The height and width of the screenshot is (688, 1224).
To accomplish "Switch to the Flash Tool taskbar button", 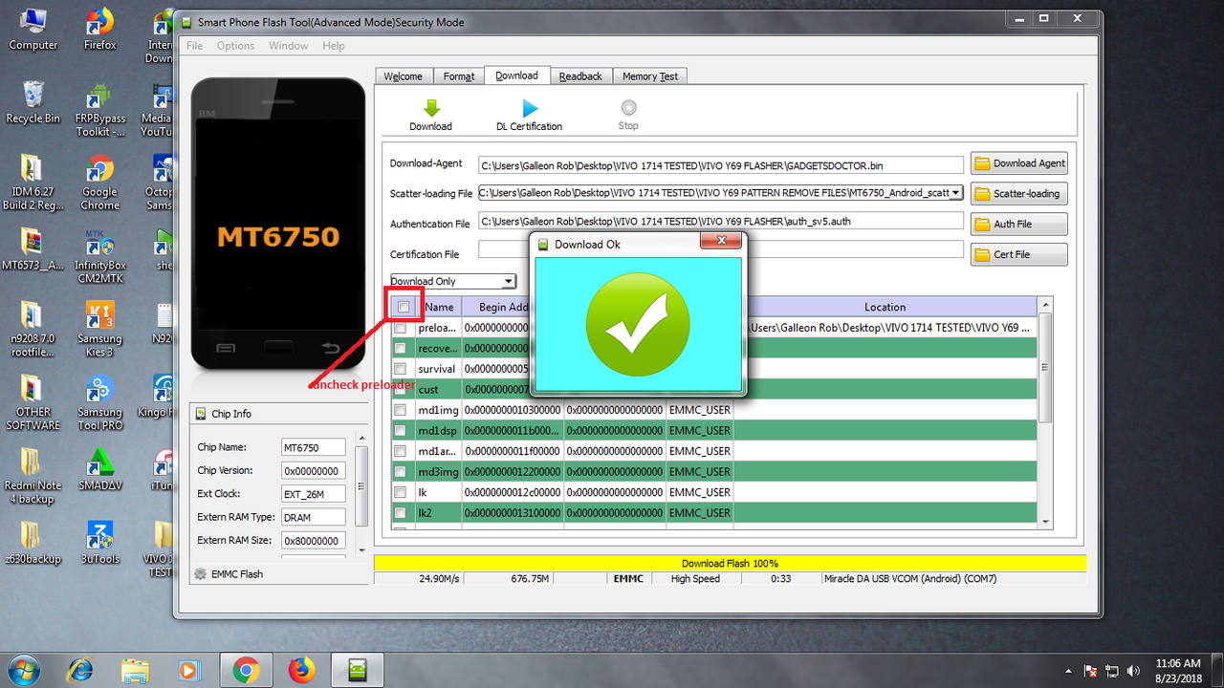I will tap(359, 670).
